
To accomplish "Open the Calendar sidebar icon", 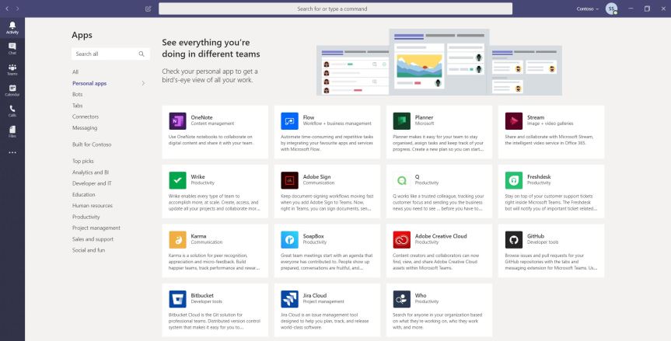I will coord(12,90).
